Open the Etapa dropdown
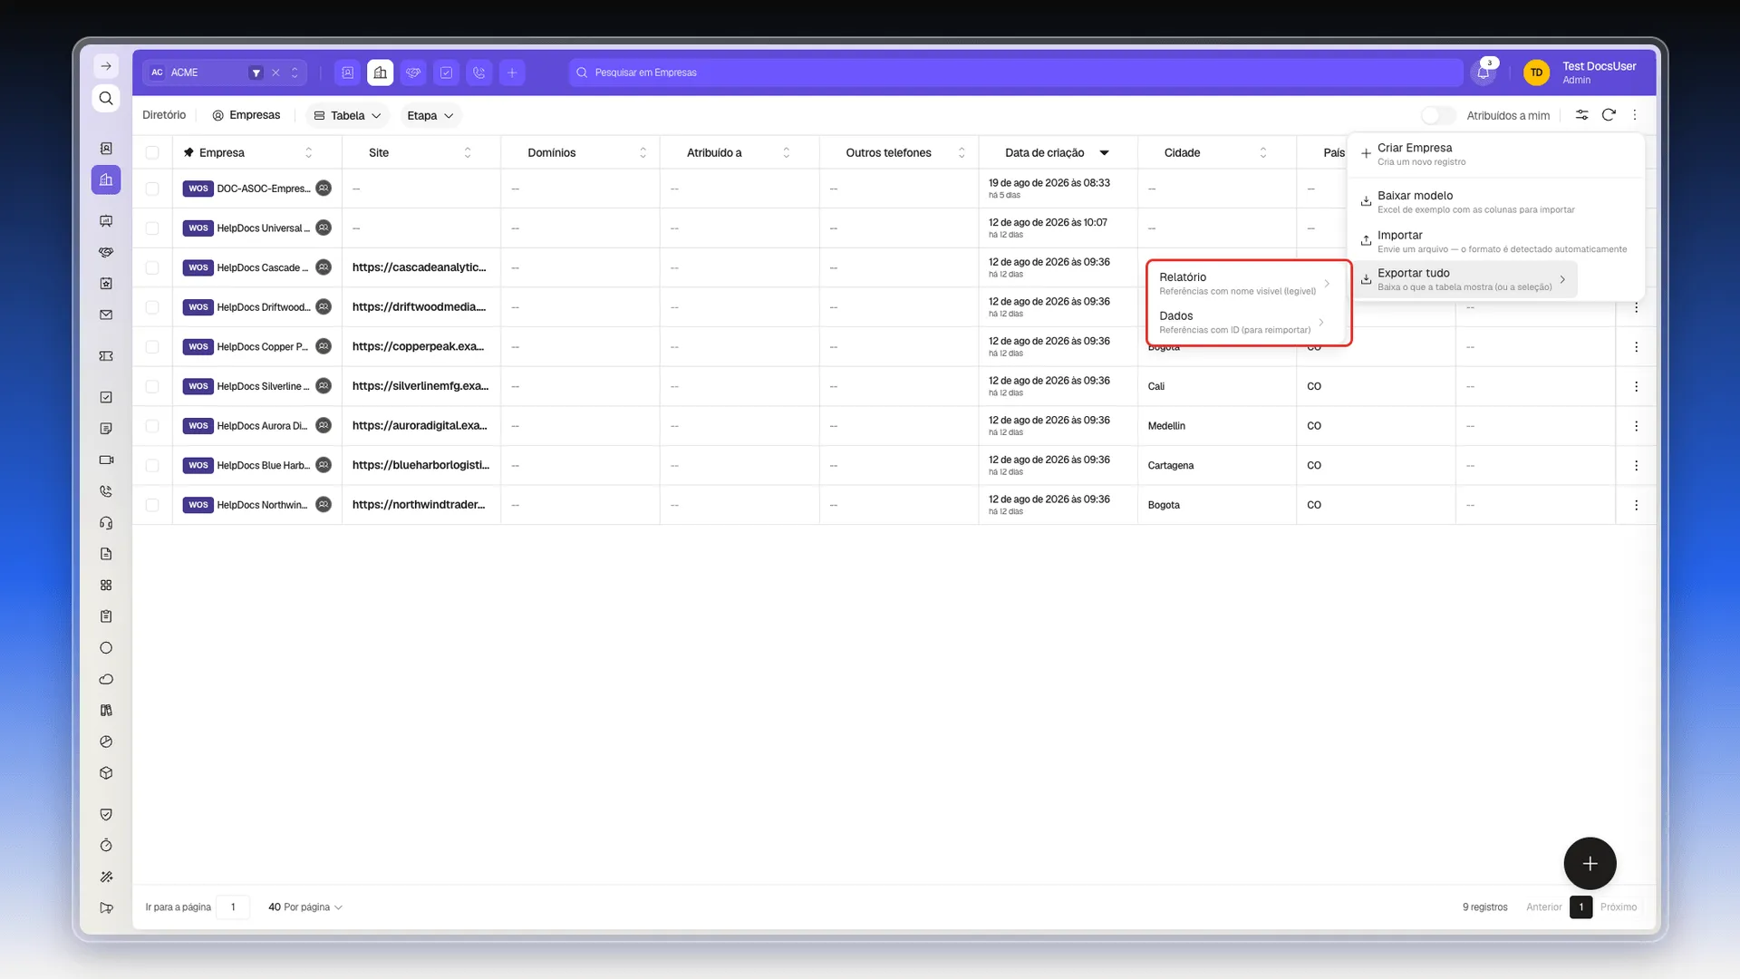 click(430, 115)
